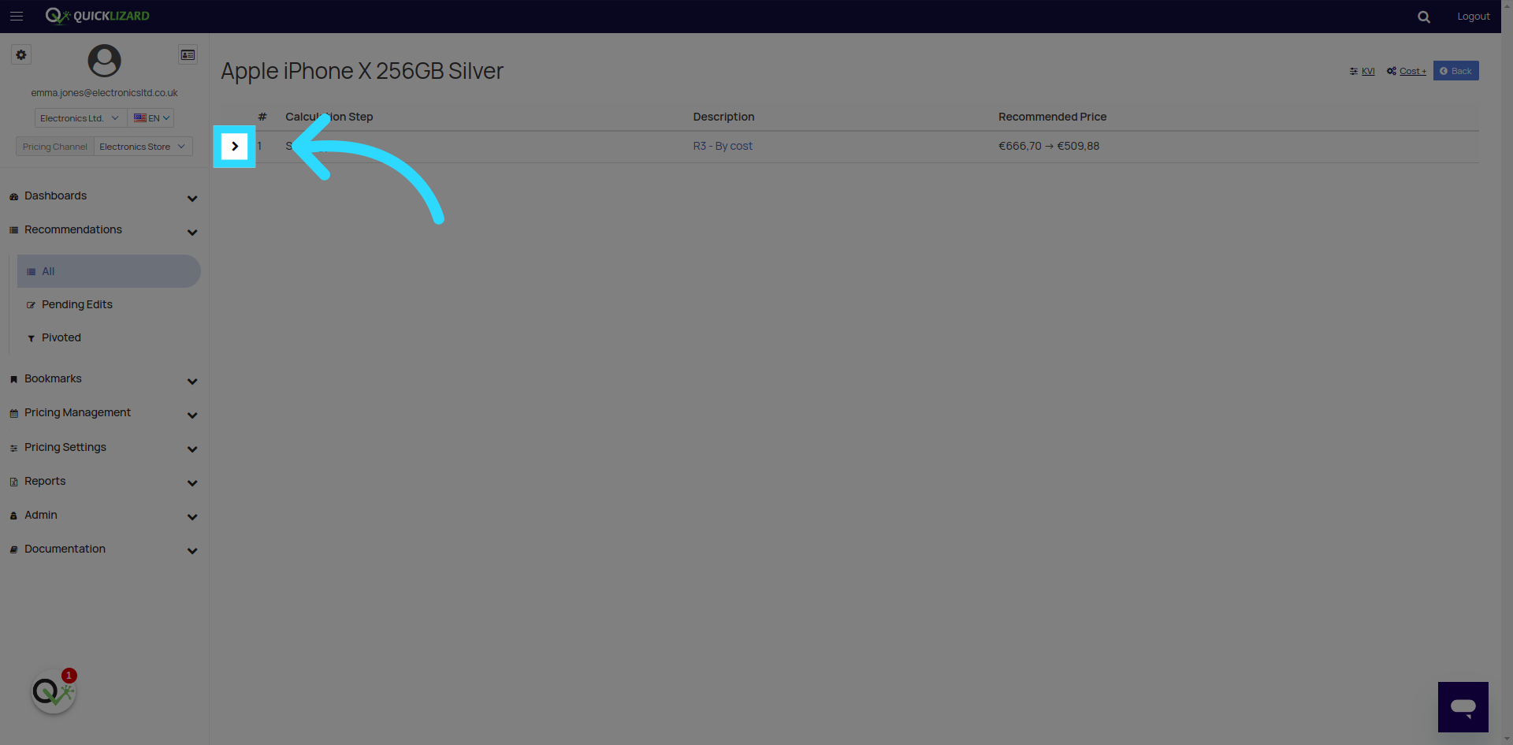Open settings gear icon in sidebar
The image size is (1513, 745).
coord(21,54)
